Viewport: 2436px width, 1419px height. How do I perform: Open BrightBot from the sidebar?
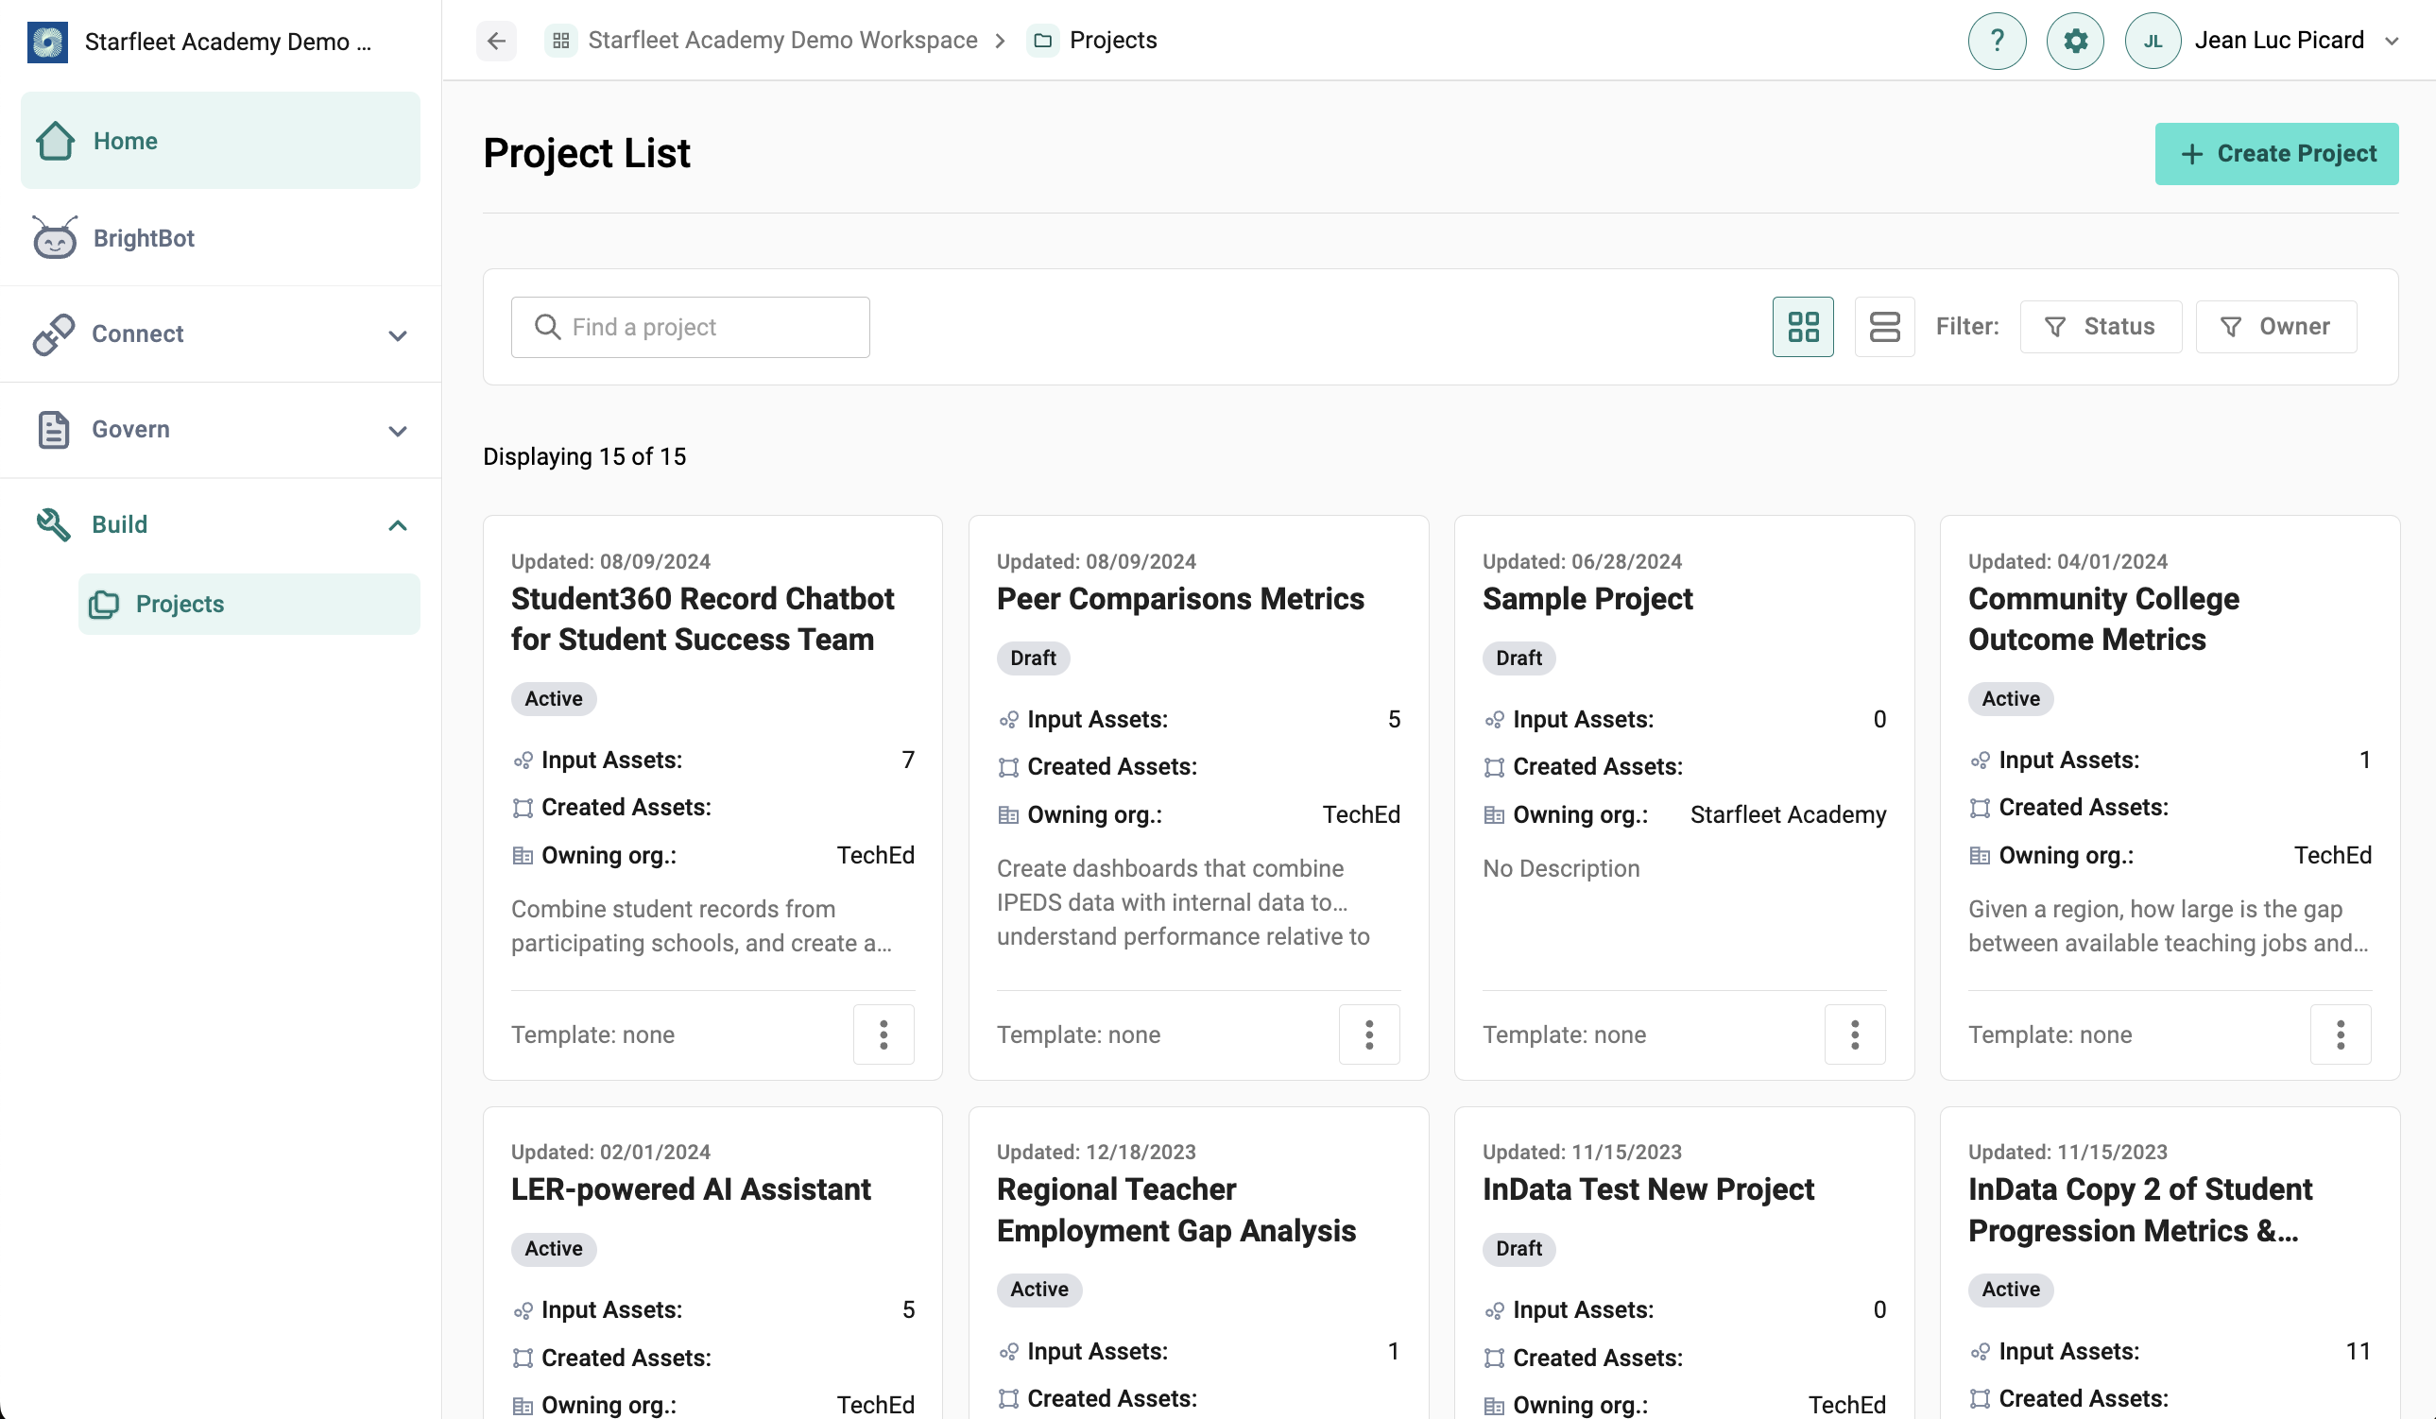tap(220, 238)
